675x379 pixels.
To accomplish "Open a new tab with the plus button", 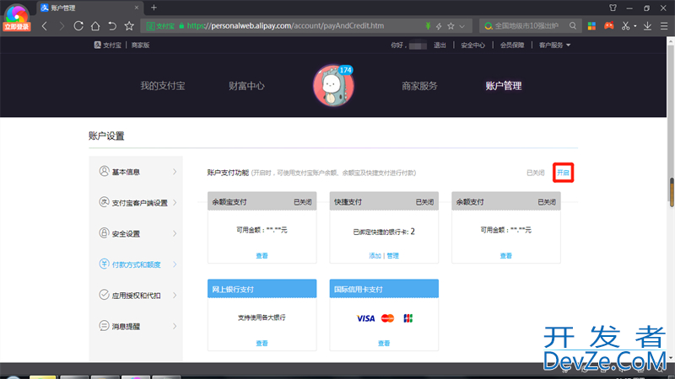I will tap(154, 8).
